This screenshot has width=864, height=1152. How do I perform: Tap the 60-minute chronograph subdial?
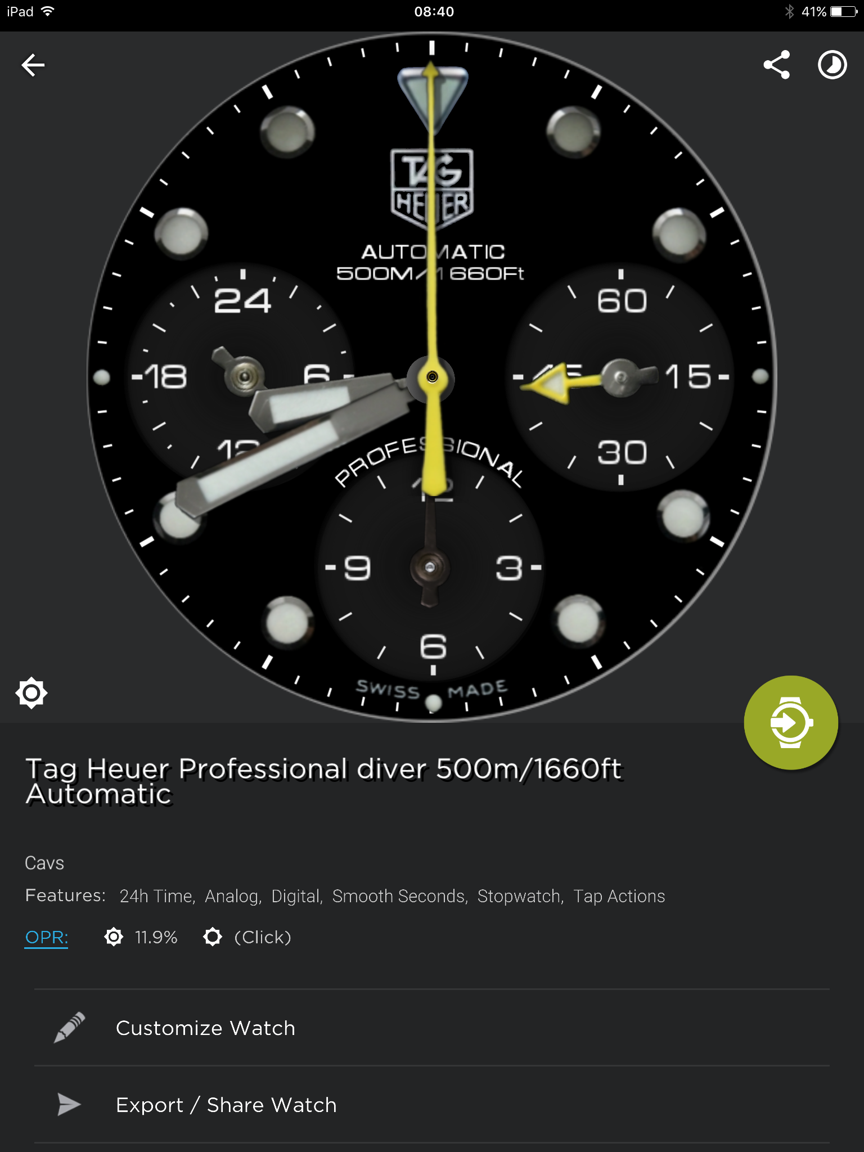tap(620, 377)
